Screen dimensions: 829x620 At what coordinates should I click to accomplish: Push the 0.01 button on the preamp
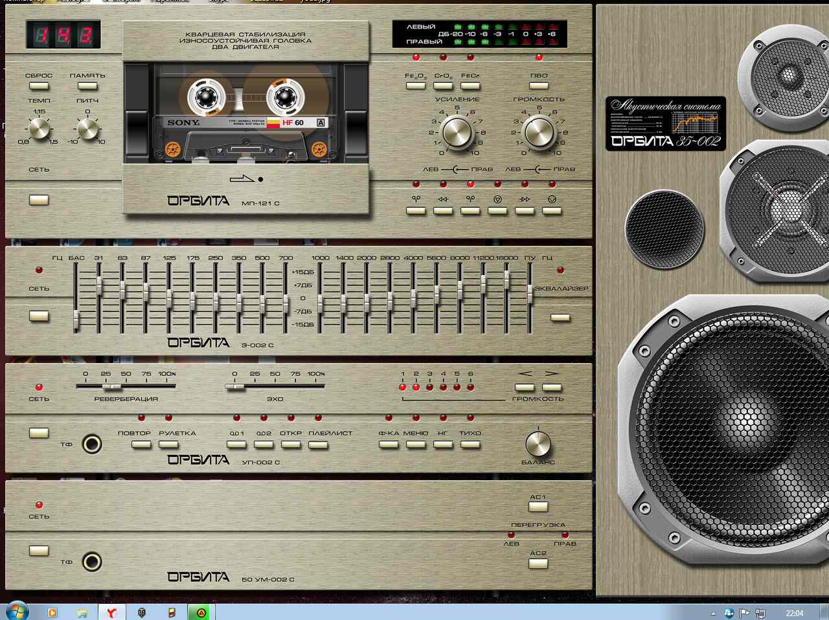click(236, 445)
